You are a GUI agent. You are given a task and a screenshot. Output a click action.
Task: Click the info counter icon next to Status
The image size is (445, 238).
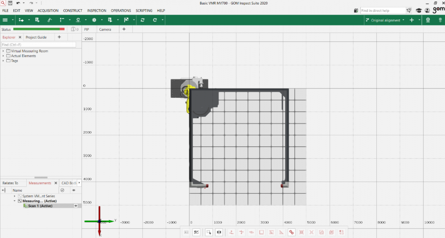point(75,29)
